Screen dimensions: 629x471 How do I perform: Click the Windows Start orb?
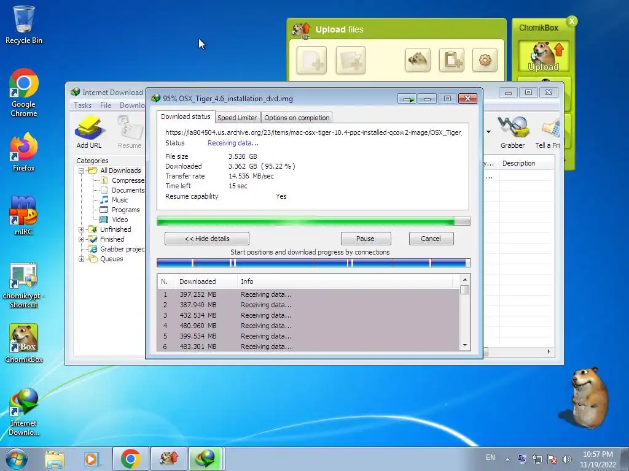click(17, 459)
